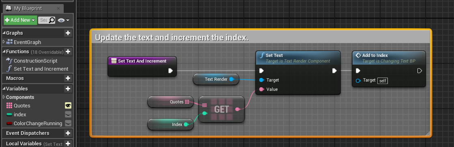Toggle visibility eye for index variable
The image size is (454, 147).
[x=68, y=114]
